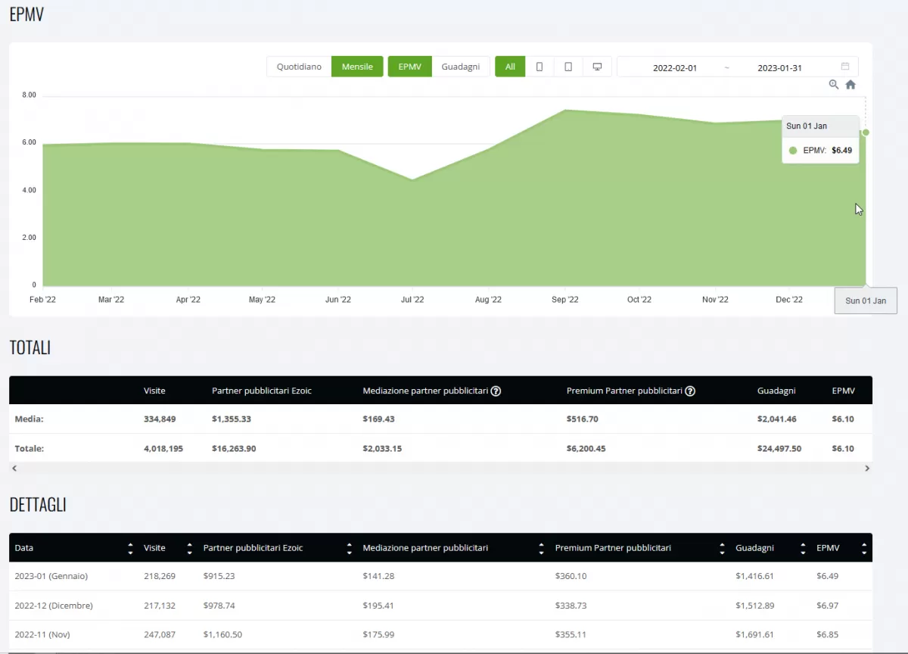Click the 2022-12 (Dicembre) row label
The width and height of the screenshot is (908, 654).
54,606
